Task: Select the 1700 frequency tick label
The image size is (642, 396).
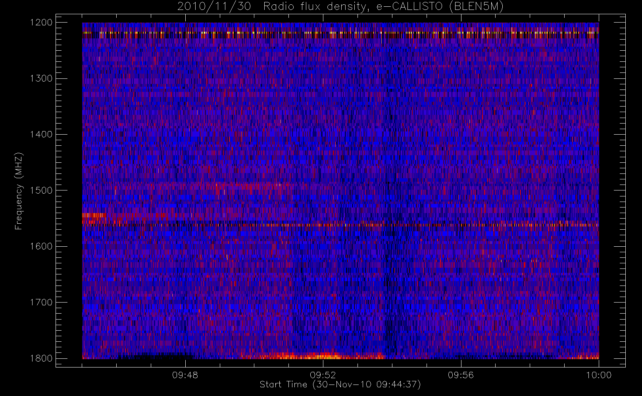Action: tap(41, 303)
